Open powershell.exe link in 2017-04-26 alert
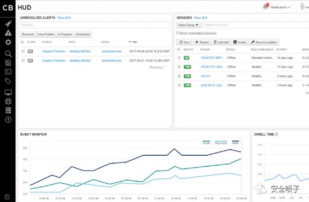This screenshot has width=309, height=202. (x=112, y=51)
